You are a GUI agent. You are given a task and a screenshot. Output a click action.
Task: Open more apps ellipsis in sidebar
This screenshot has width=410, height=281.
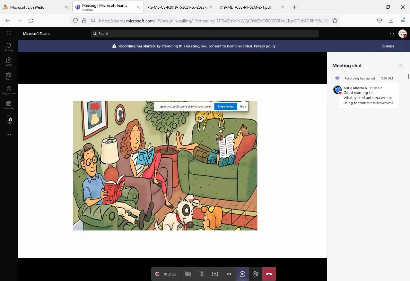(x=9, y=134)
